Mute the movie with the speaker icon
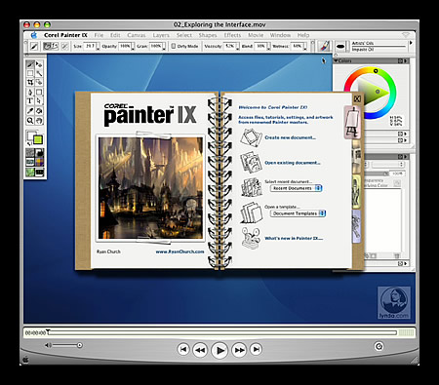The image size is (439, 385). (x=48, y=345)
